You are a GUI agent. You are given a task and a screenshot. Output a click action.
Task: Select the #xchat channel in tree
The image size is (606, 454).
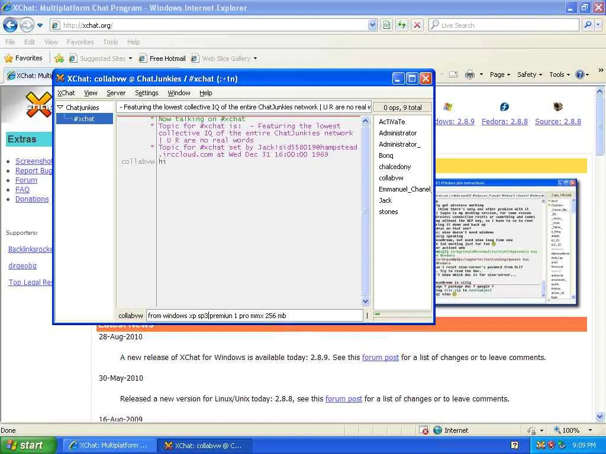pos(84,119)
